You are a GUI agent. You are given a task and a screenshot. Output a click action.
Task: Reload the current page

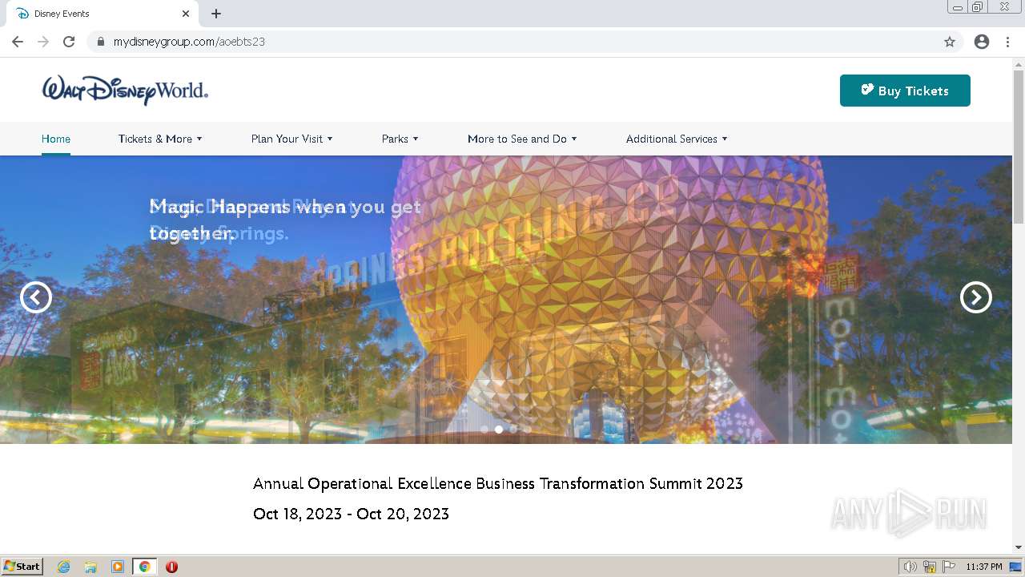69,42
